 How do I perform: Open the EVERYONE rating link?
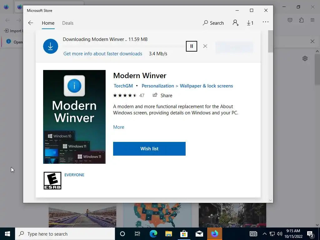(74, 175)
